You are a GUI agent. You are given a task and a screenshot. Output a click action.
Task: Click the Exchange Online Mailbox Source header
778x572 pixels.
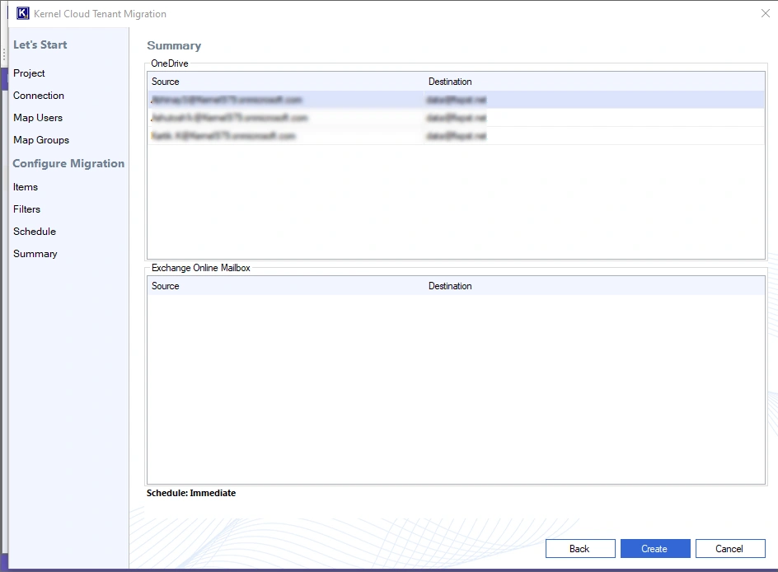pos(166,286)
